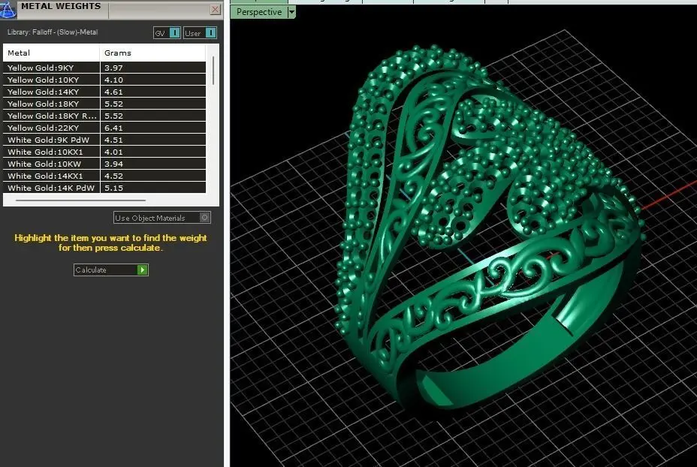Image resolution: width=697 pixels, height=467 pixels.
Task: Click the 5.15 grams value
Action: coord(114,188)
